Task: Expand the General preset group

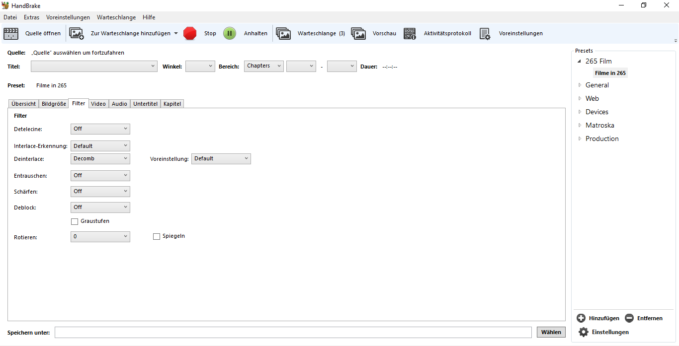Action: 580,85
